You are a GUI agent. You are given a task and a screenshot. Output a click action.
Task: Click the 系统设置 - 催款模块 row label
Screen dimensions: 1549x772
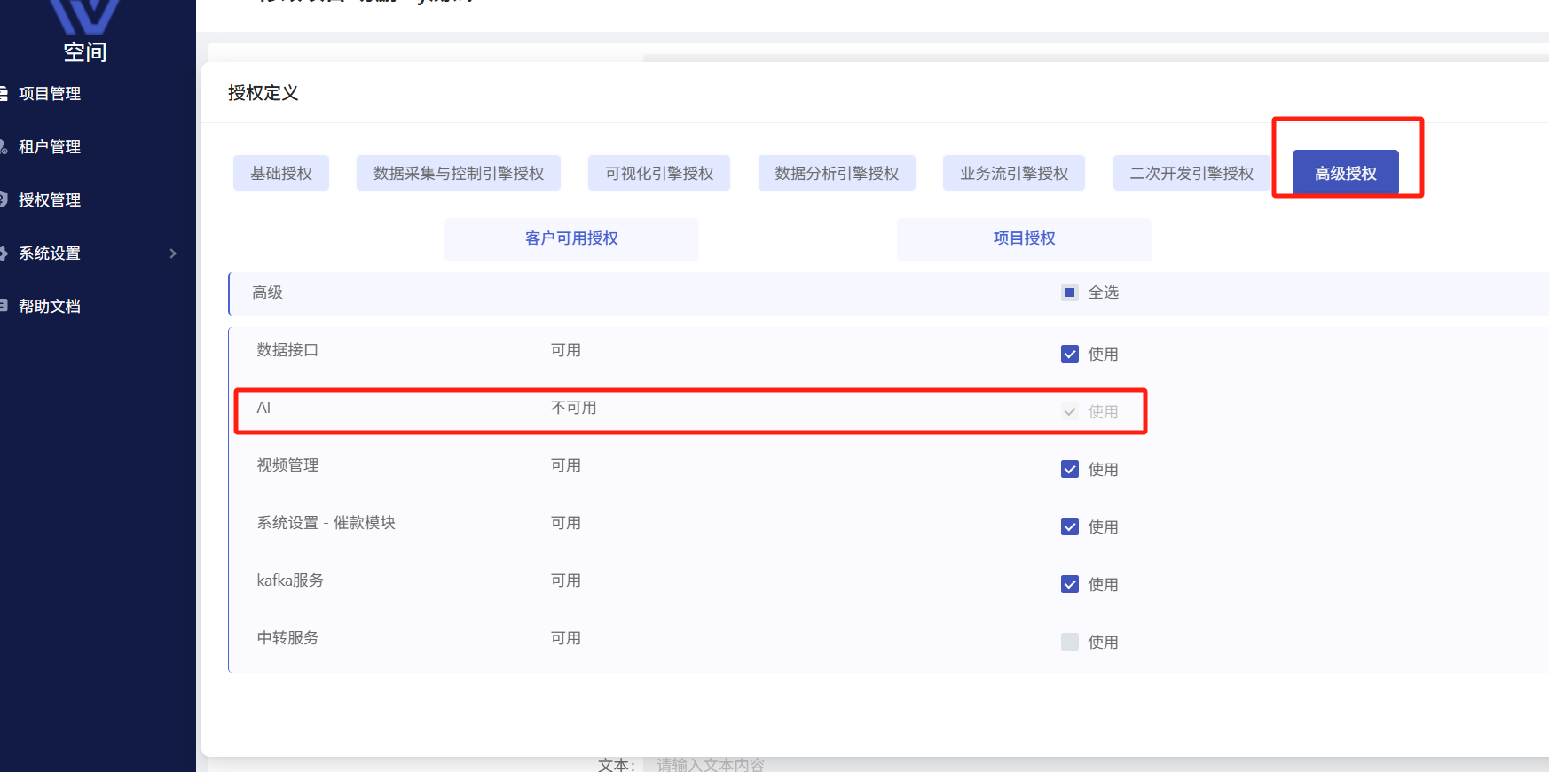[326, 523]
